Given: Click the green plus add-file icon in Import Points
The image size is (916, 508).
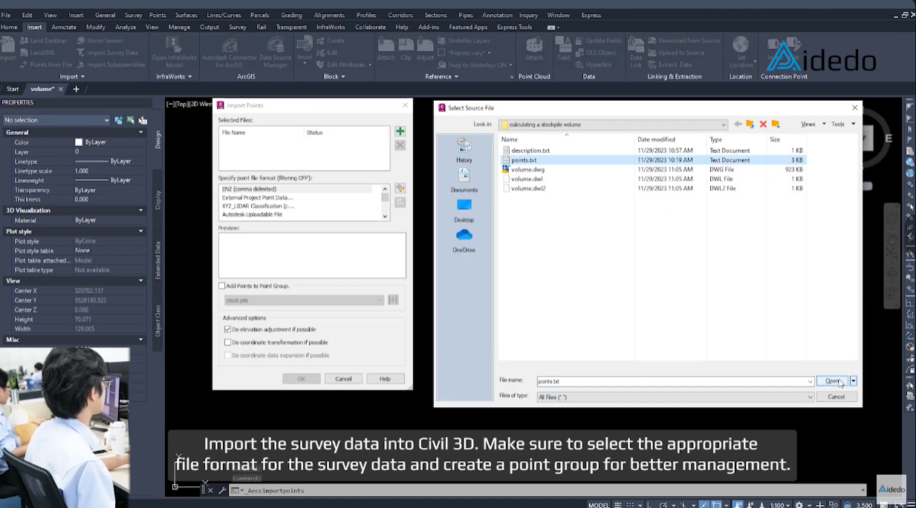Looking at the screenshot, I should click(400, 131).
